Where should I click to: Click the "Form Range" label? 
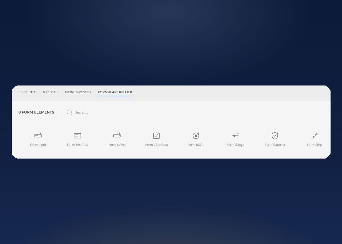(x=235, y=145)
